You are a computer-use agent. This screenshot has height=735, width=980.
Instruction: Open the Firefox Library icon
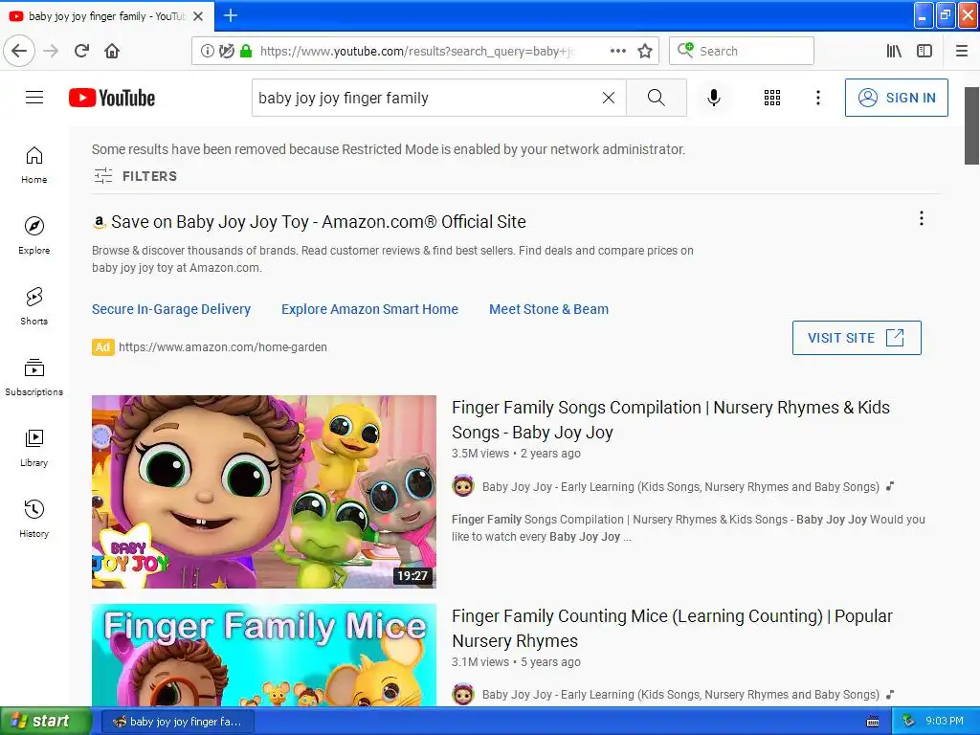895,51
